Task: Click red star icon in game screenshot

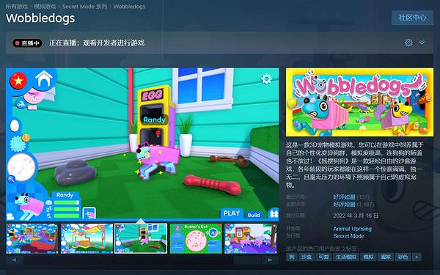Action: pyautogui.click(x=18, y=81)
